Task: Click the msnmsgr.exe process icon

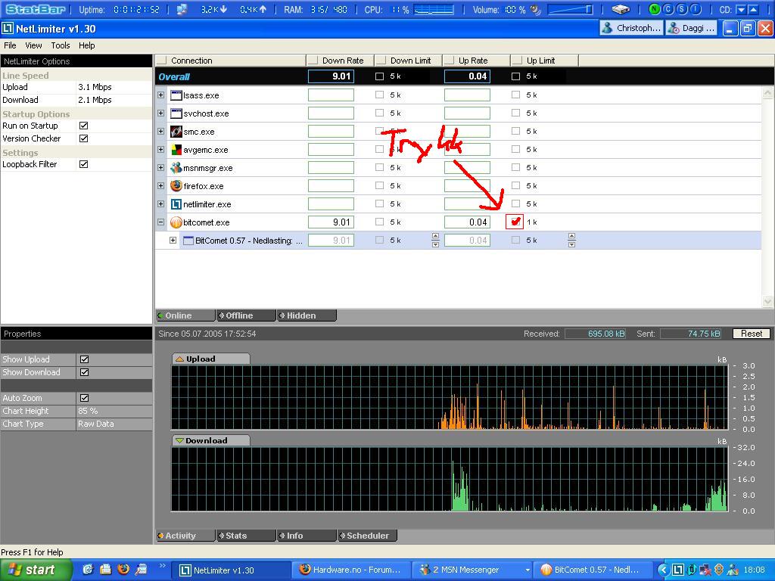Action: [176, 168]
